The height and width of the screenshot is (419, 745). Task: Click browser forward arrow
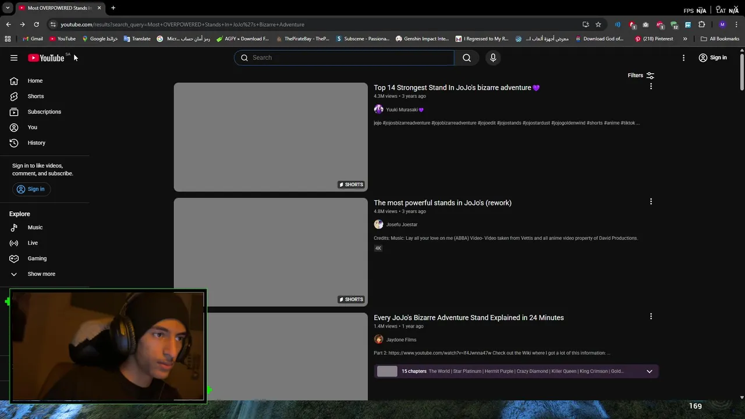tap(22, 24)
